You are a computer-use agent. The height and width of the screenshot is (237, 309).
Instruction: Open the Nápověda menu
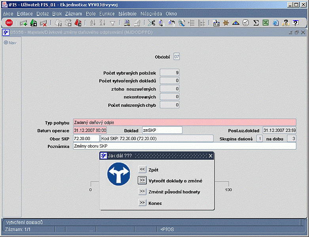[151, 14]
